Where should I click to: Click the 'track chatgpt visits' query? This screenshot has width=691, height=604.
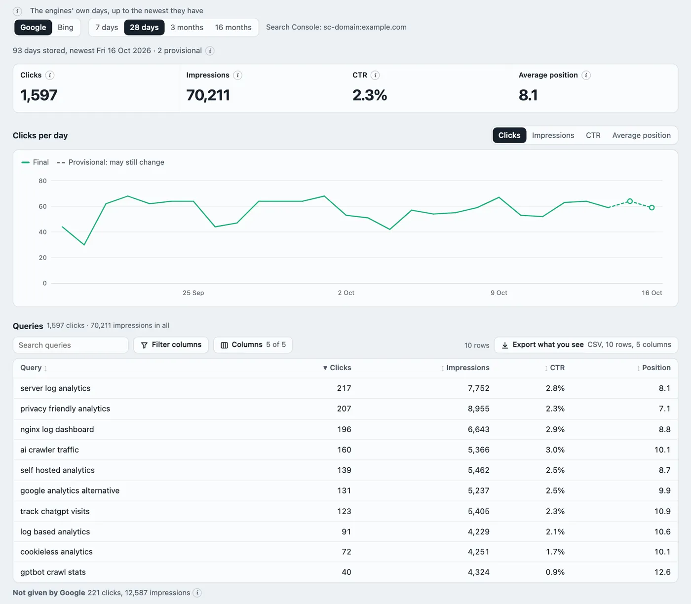tap(55, 511)
